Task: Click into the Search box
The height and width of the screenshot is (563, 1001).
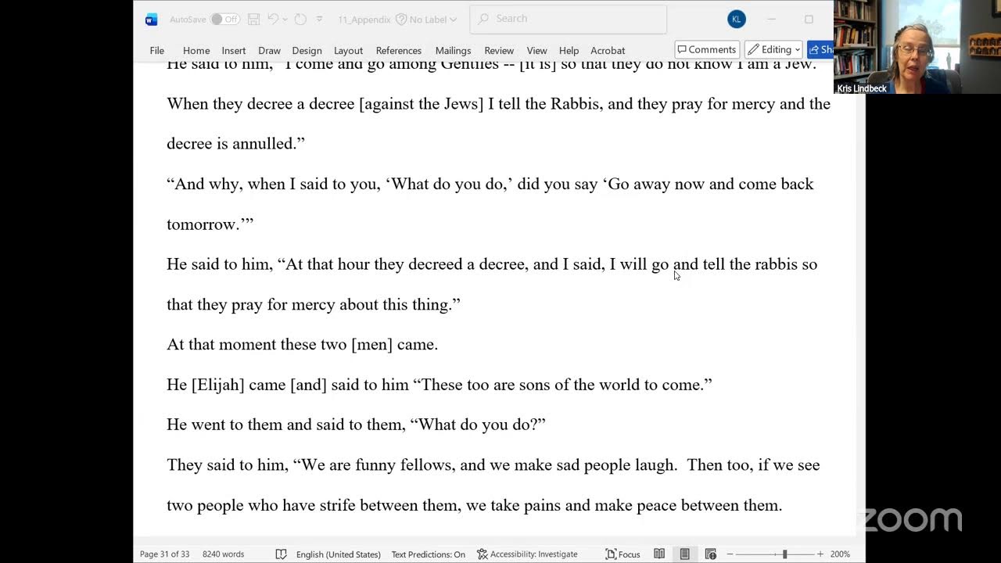Action: (569, 19)
